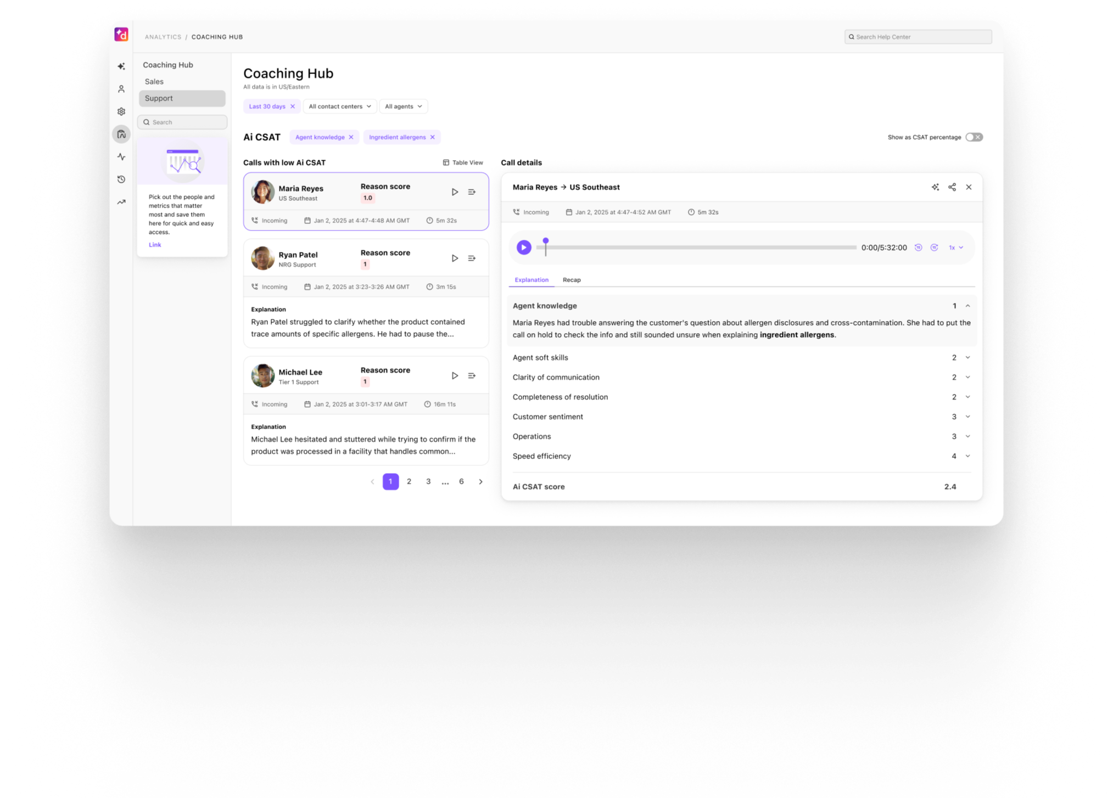
Task: Open the All contact centers dropdown
Action: [x=339, y=106]
